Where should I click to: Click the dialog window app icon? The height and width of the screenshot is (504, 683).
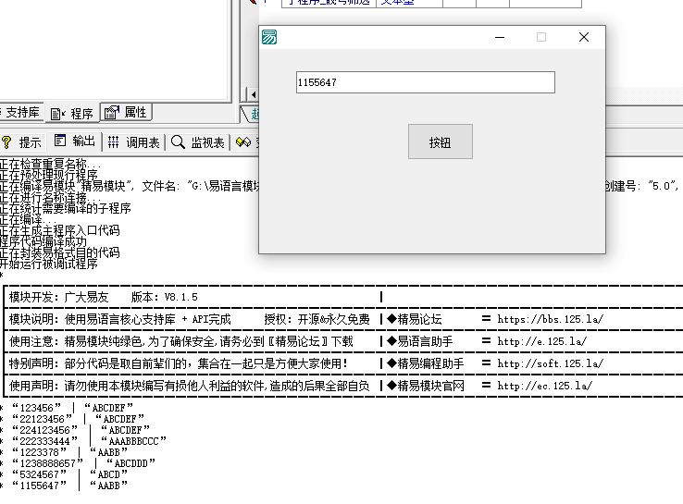[x=269, y=38]
